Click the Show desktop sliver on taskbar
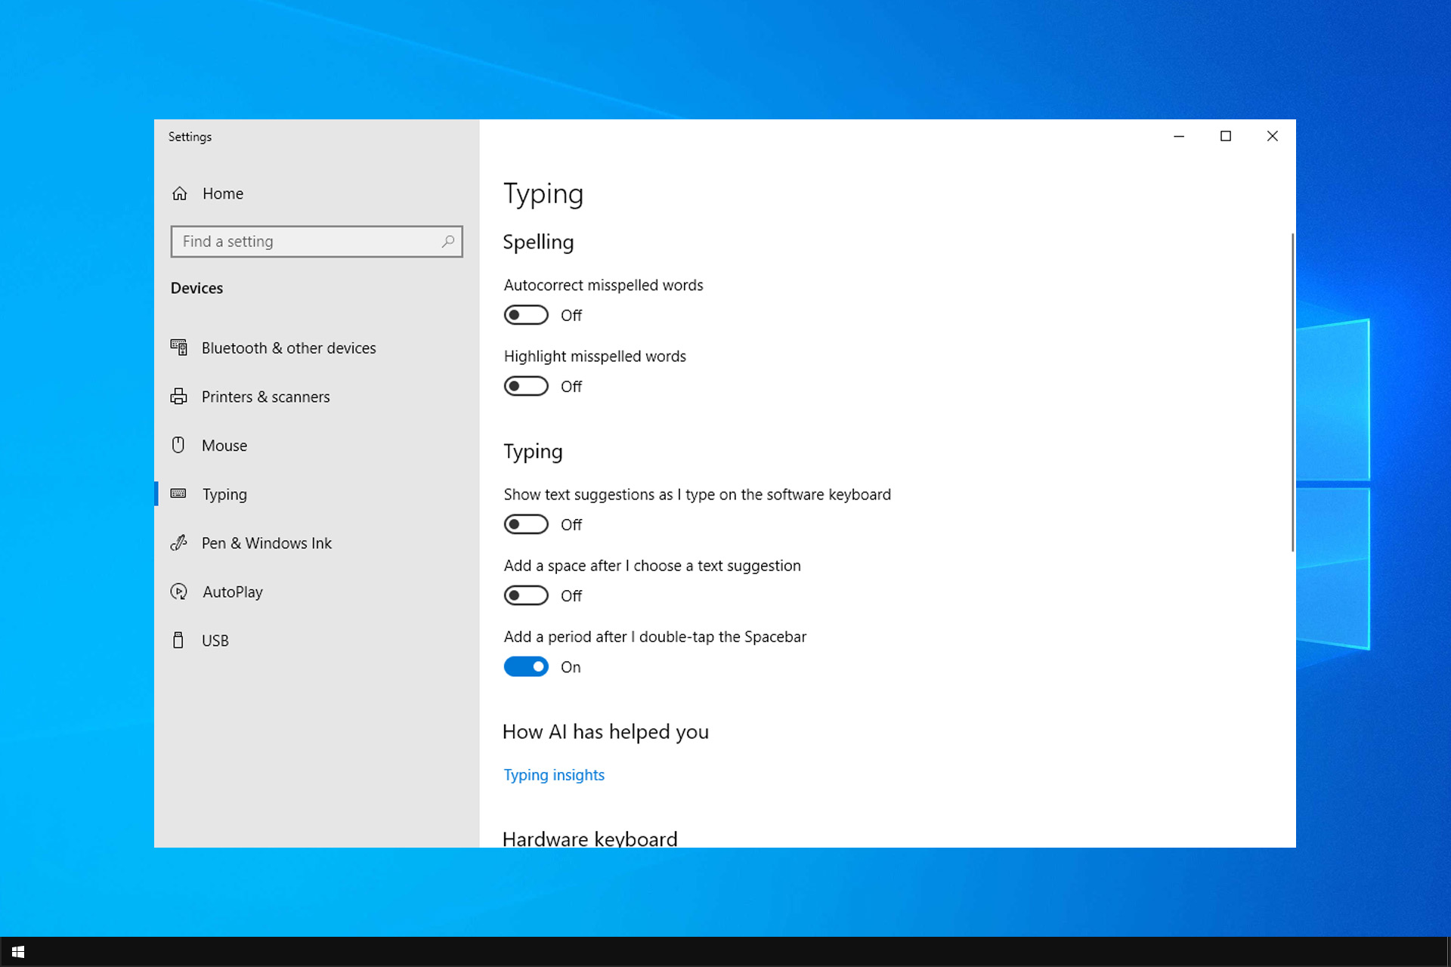This screenshot has height=967, width=1451. pos(1448,952)
